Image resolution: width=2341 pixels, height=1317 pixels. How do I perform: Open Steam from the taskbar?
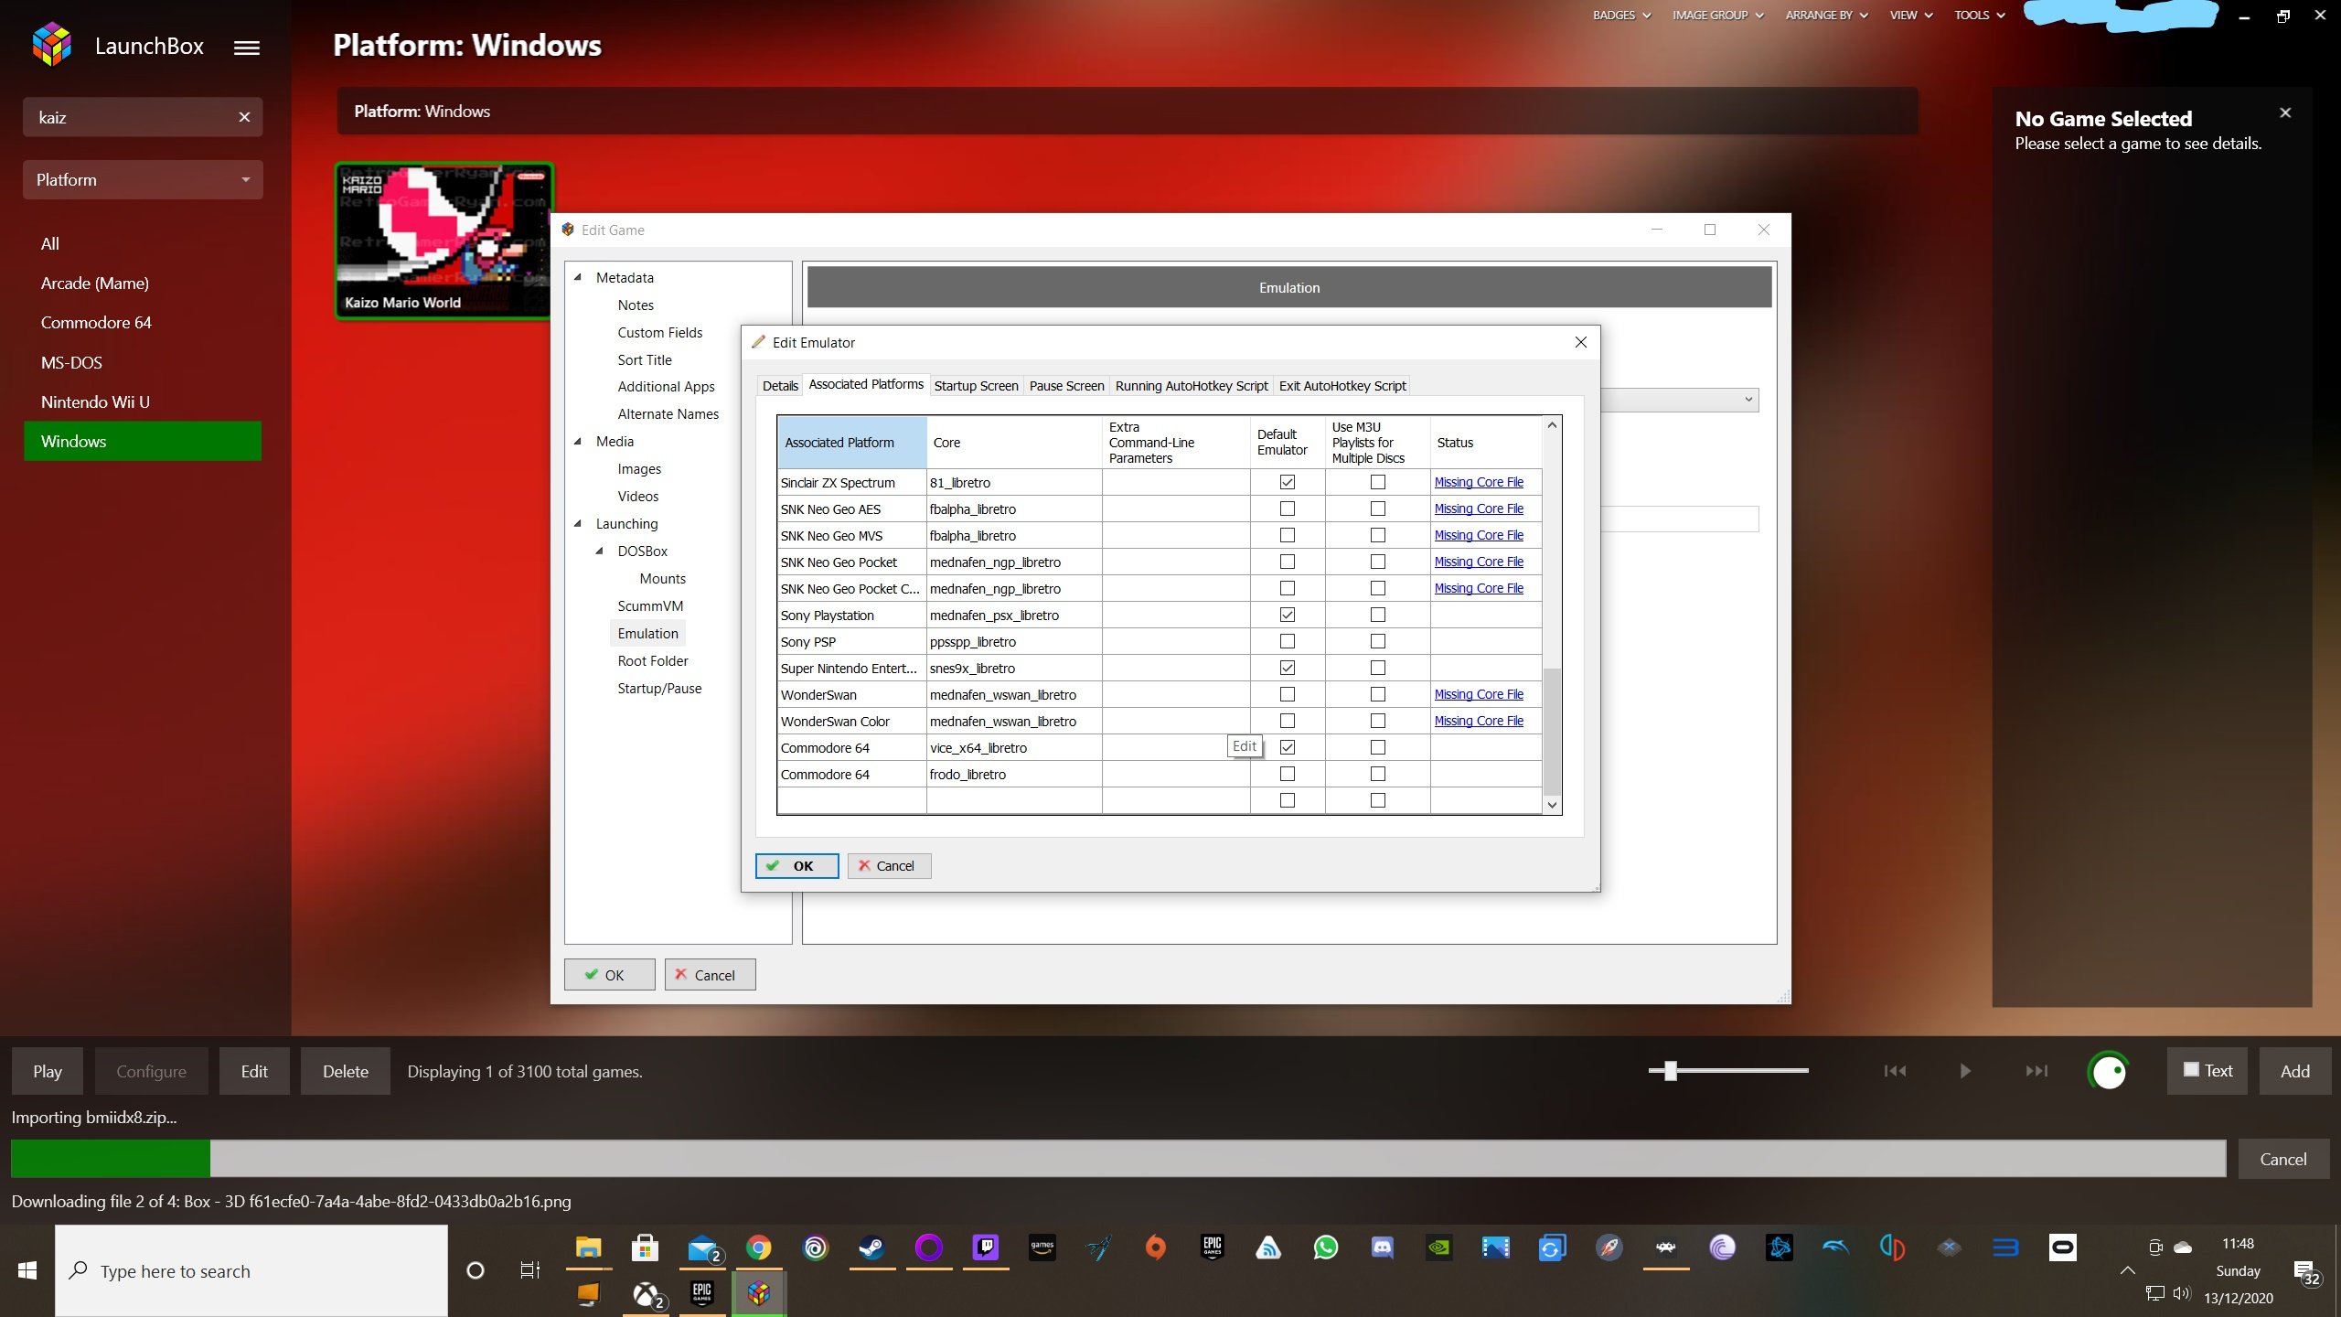pos(871,1247)
